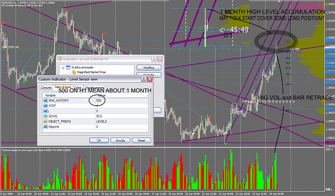This screenshot has height=196, width=335.
Task: Click the Annulla button
Action: coord(120,140)
